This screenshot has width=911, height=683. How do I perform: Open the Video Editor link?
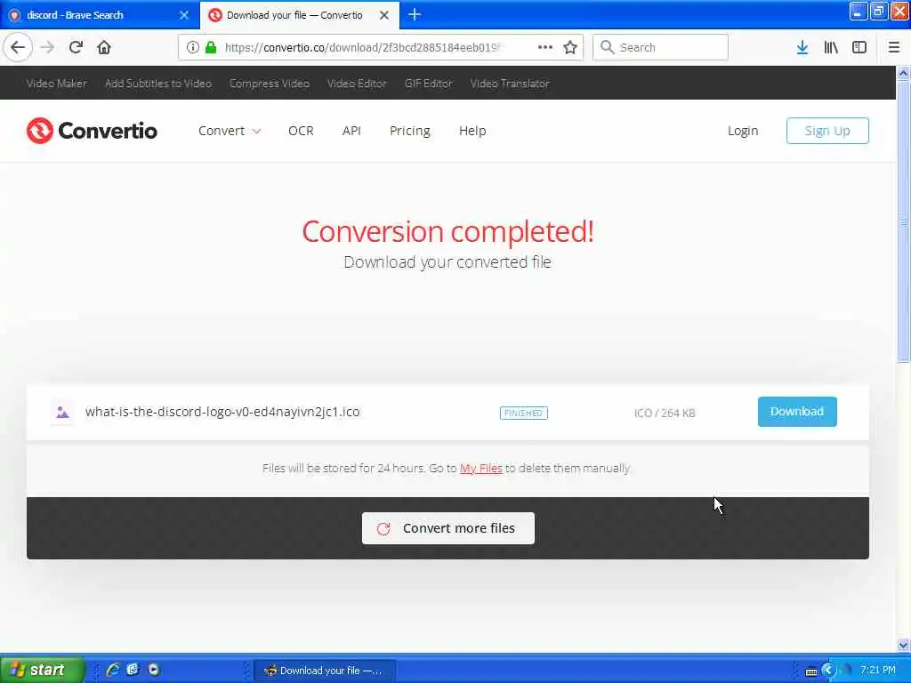point(357,83)
